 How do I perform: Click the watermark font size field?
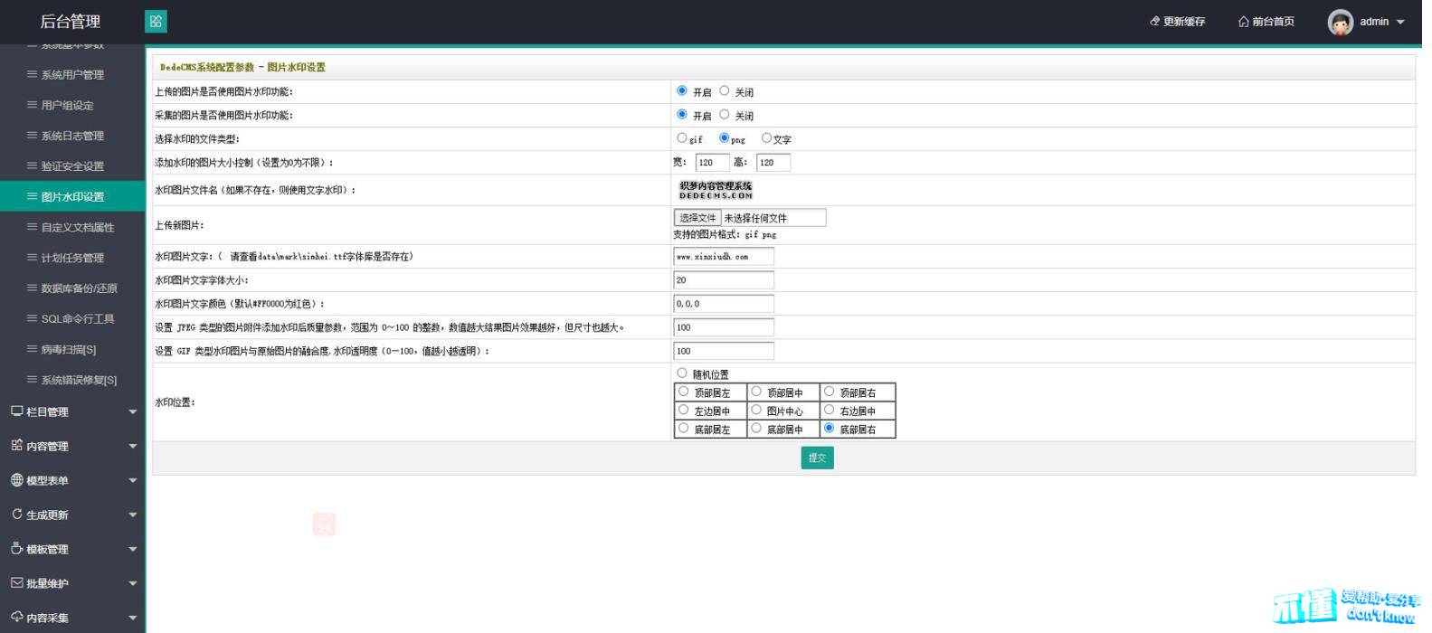[x=724, y=280]
